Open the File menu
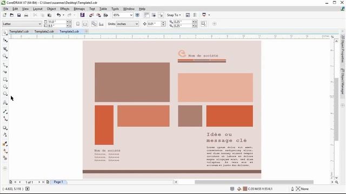This screenshot has height=194, width=346. (x=6, y=9)
